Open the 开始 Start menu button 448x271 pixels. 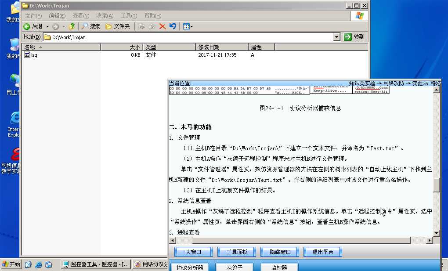[x=11, y=264]
